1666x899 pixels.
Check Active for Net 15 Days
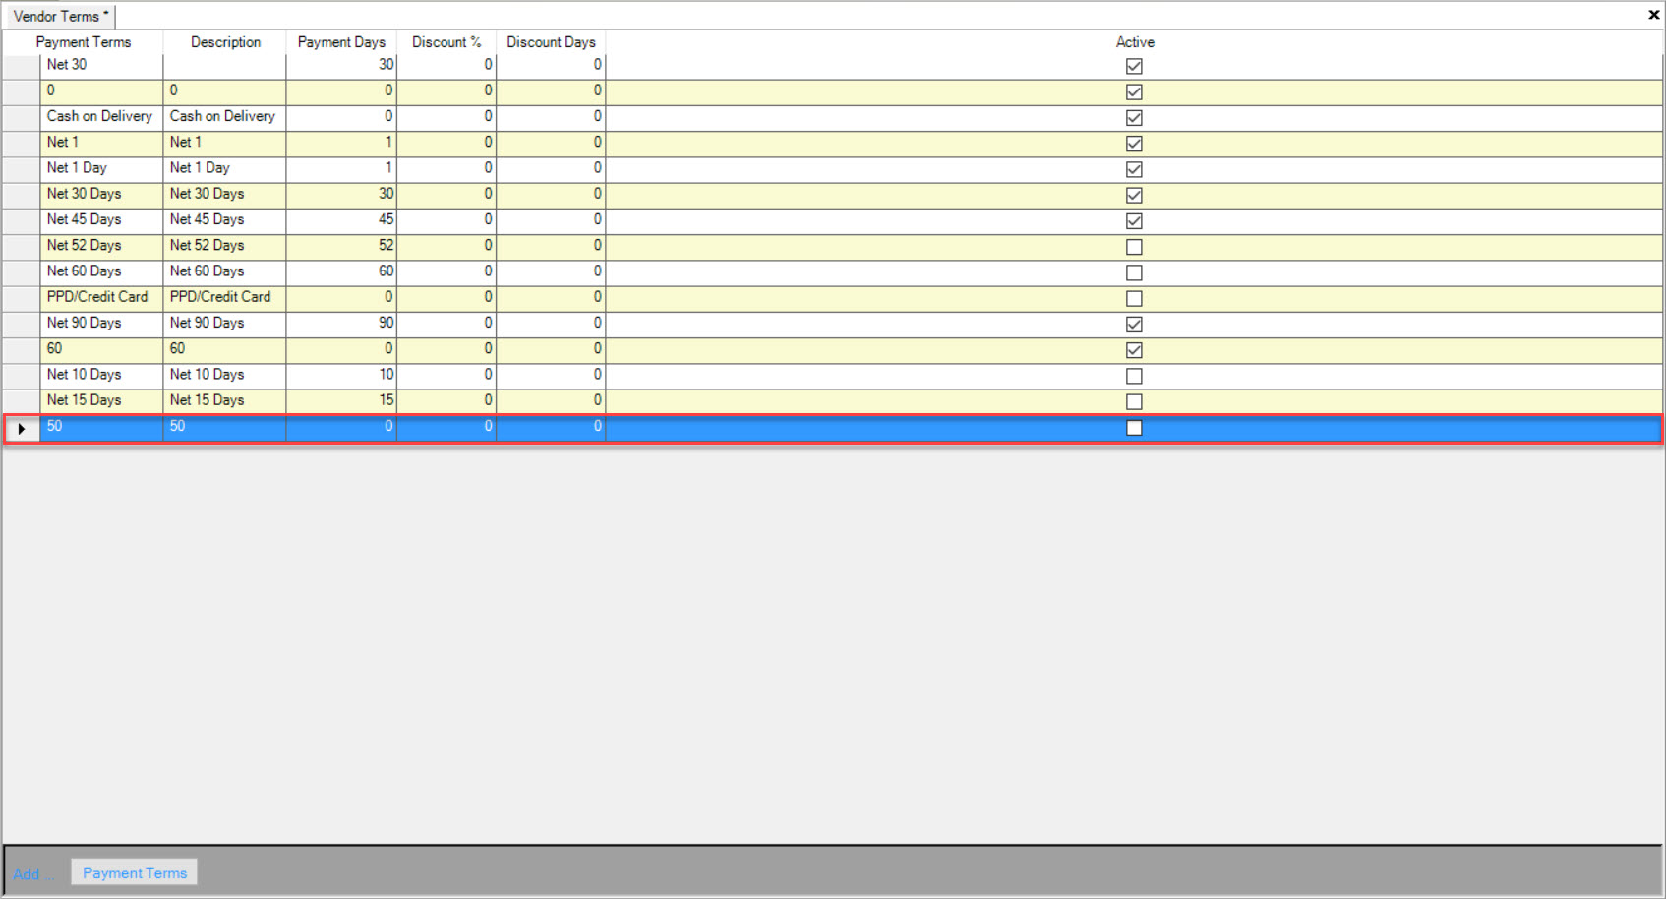click(1134, 401)
